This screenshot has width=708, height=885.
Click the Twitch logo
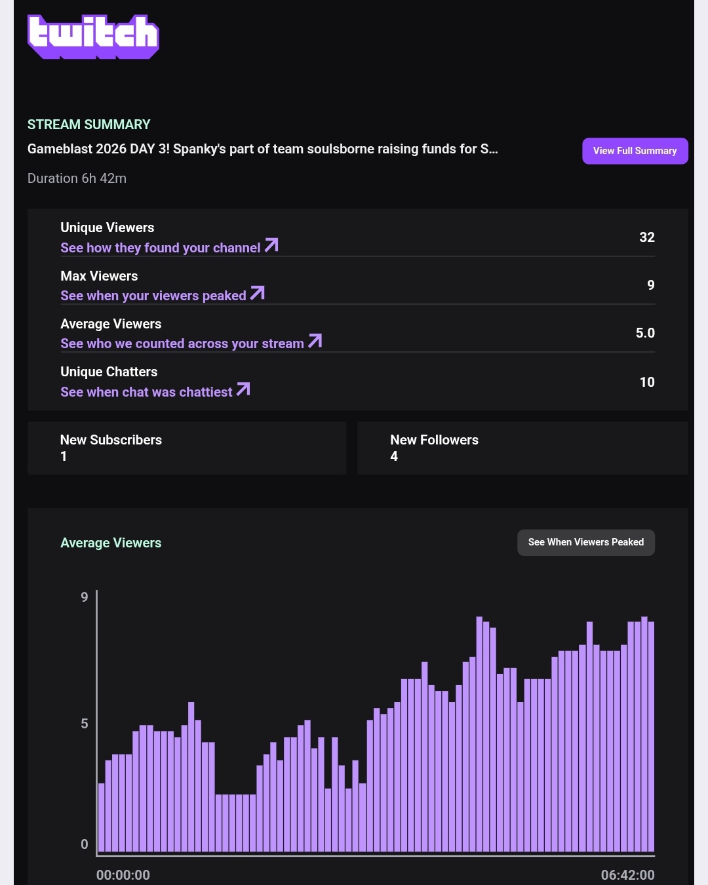coord(93,37)
